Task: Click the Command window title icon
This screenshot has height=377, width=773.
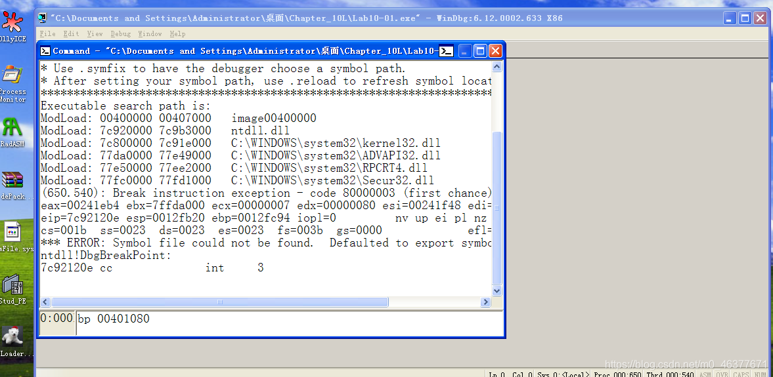Action: point(45,50)
